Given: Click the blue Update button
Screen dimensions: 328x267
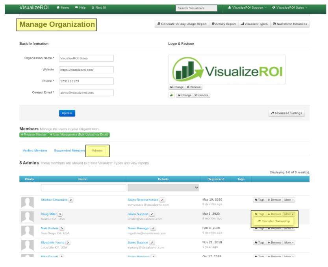Looking at the screenshot, I should [67, 113].
